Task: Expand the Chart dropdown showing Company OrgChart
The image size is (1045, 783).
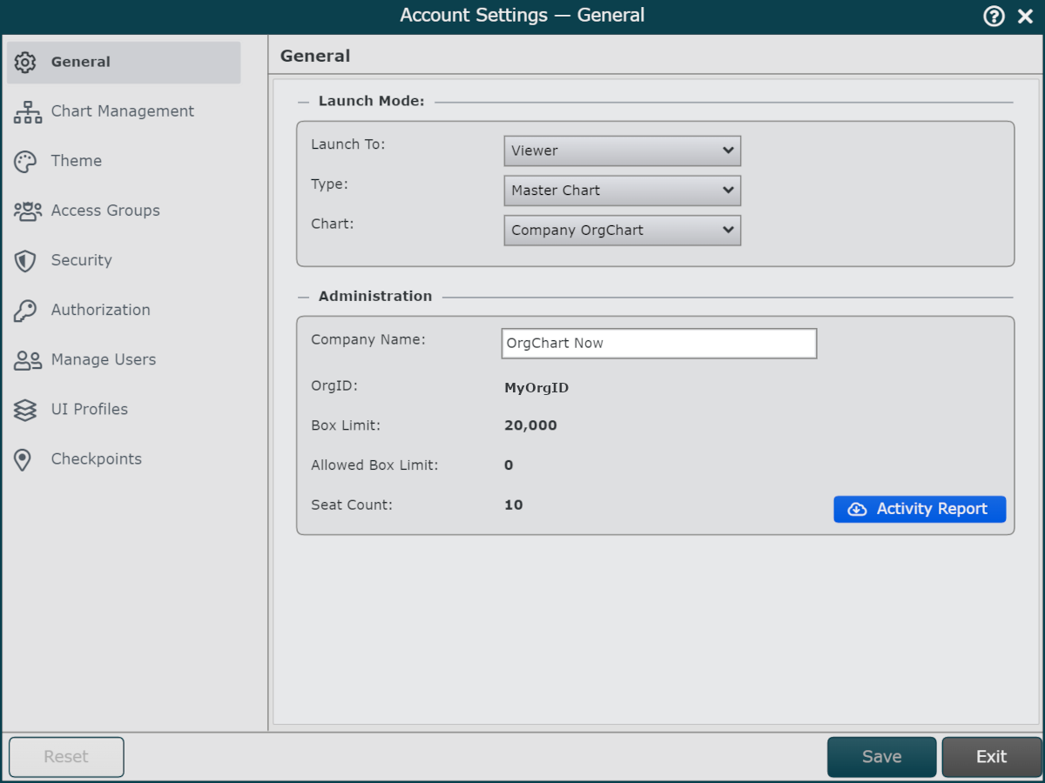Action: (622, 231)
